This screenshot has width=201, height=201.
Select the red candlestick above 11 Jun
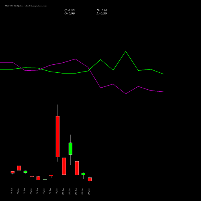point(19,168)
